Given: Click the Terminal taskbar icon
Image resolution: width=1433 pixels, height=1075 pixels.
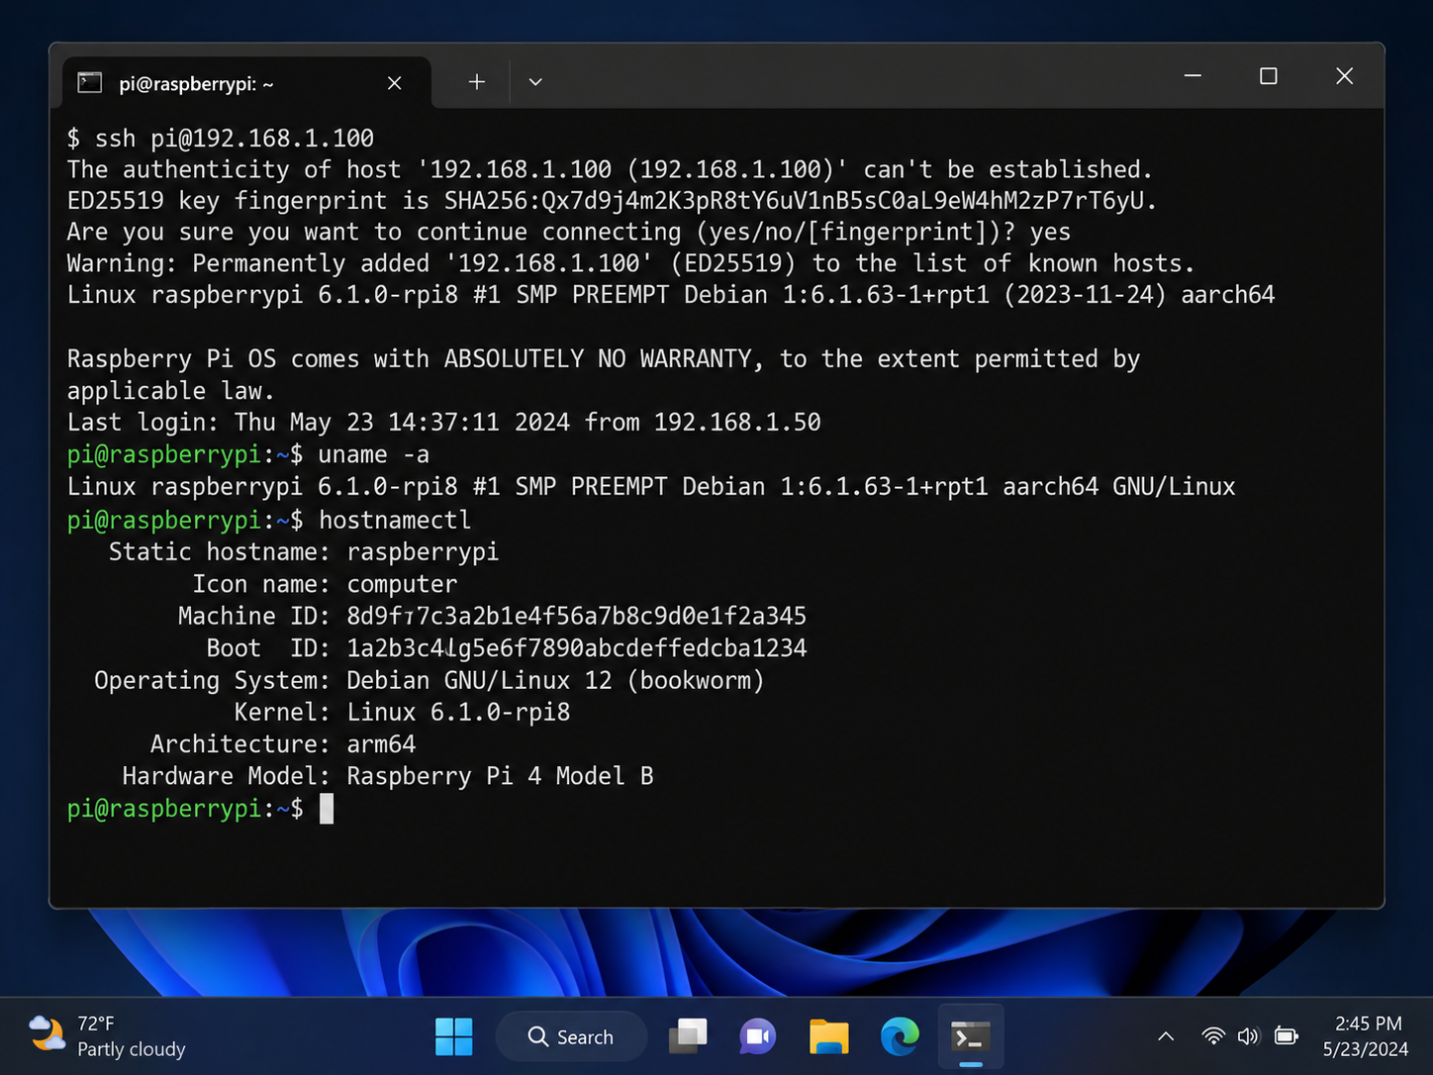Looking at the screenshot, I should (971, 1036).
